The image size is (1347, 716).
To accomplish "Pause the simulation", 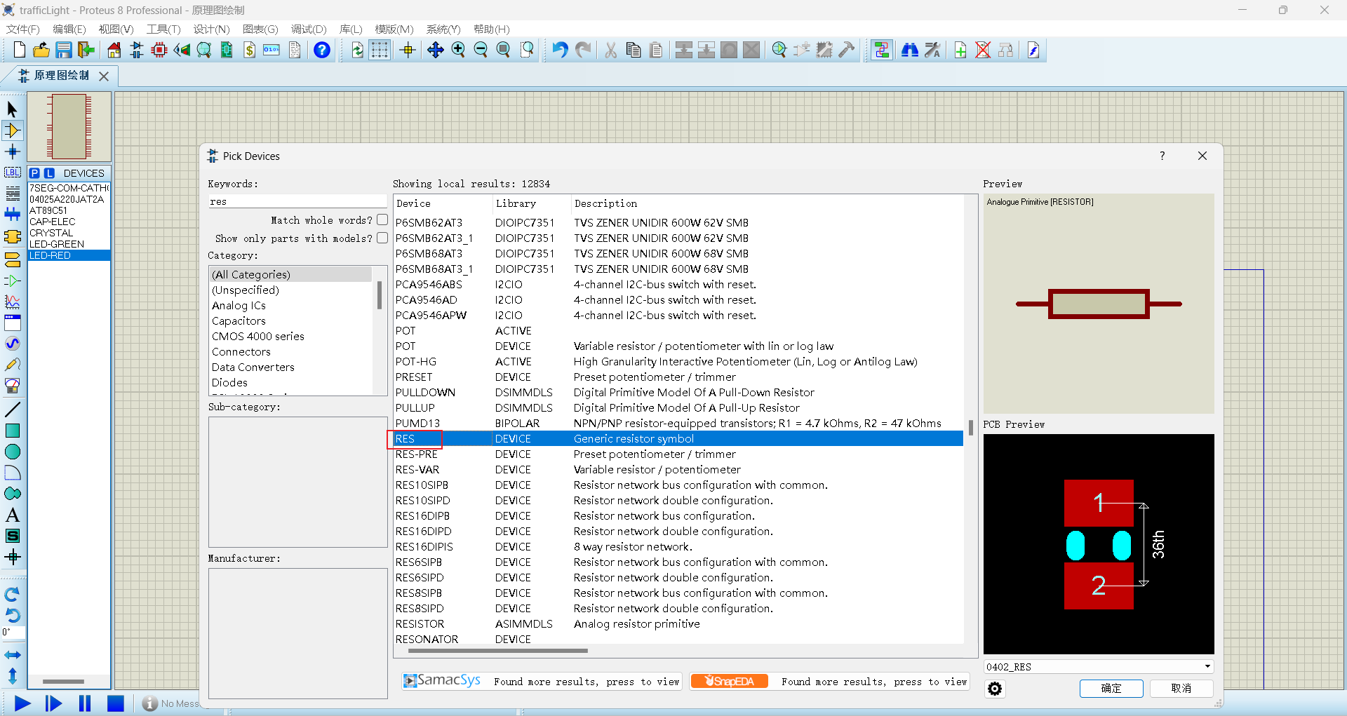I will coord(85,703).
